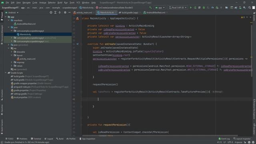Open the Profiler tool window
The height and width of the screenshot is (144, 256).
pos(71,139)
